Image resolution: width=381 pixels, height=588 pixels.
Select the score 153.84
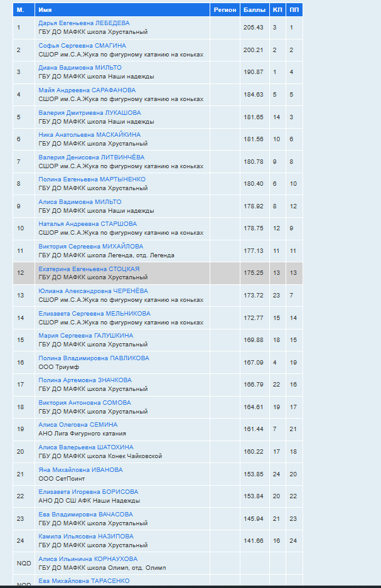[254, 497]
